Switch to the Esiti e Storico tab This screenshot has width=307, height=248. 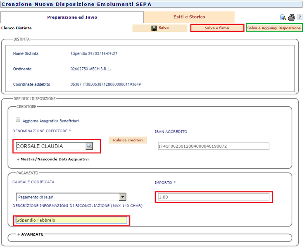pyautogui.click(x=189, y=17)
